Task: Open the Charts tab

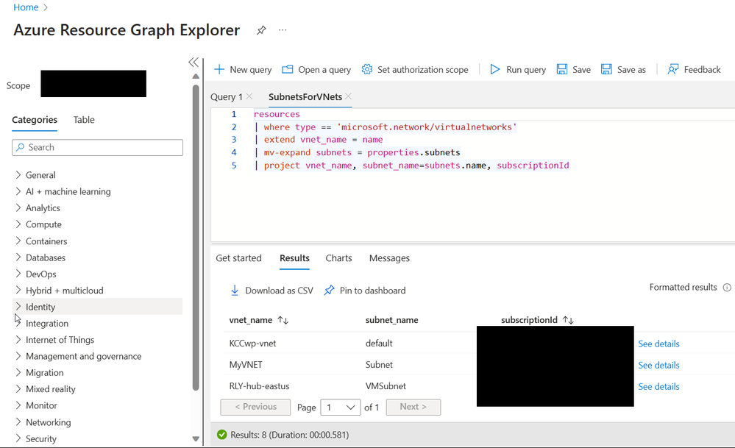Action: click(x=338, y=258)
